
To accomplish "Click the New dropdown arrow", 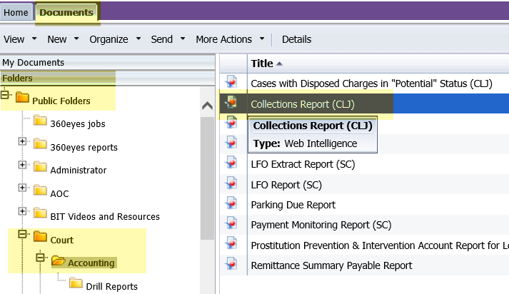I will click(x=76, y=39).
